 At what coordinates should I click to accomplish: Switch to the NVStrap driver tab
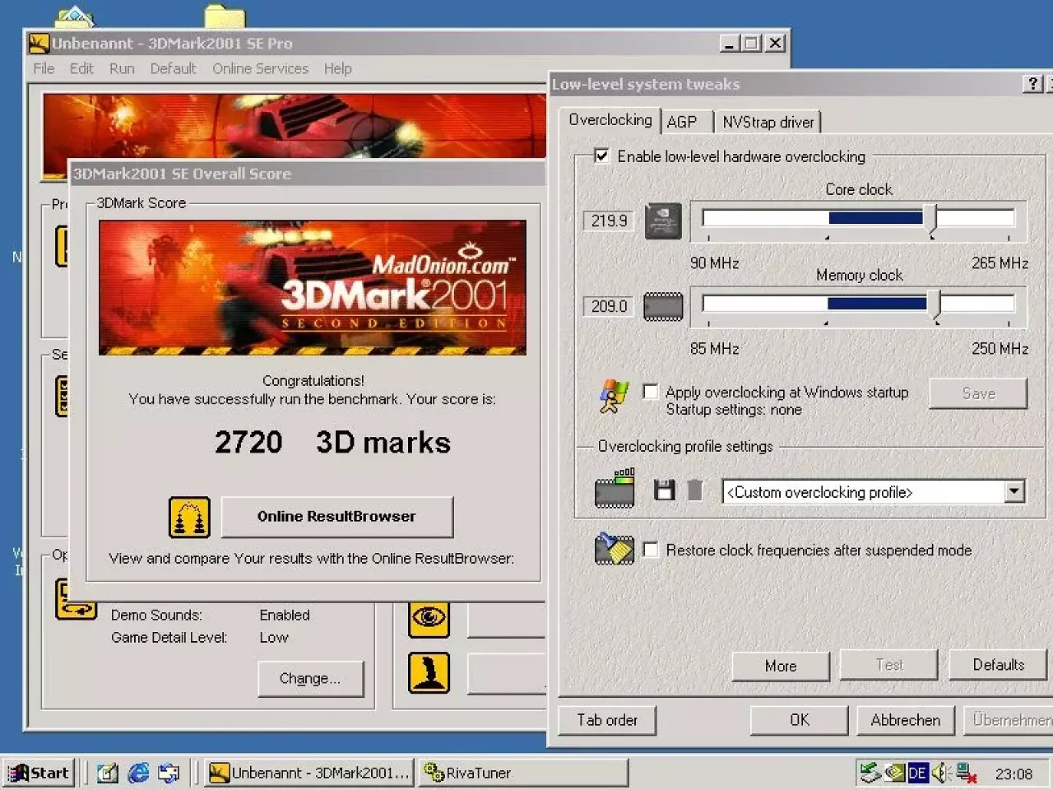768,122
